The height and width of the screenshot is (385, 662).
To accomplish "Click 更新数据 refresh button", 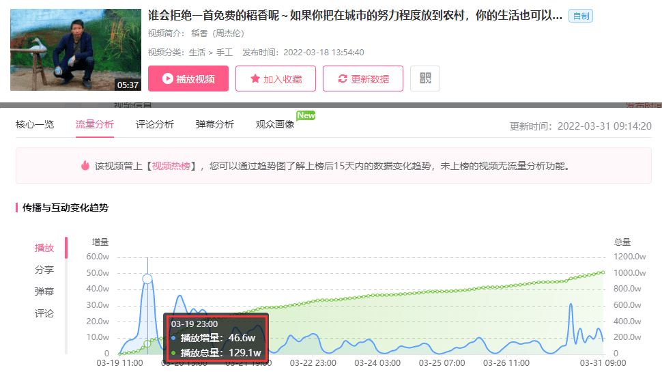I will click(x=363, y=79).
